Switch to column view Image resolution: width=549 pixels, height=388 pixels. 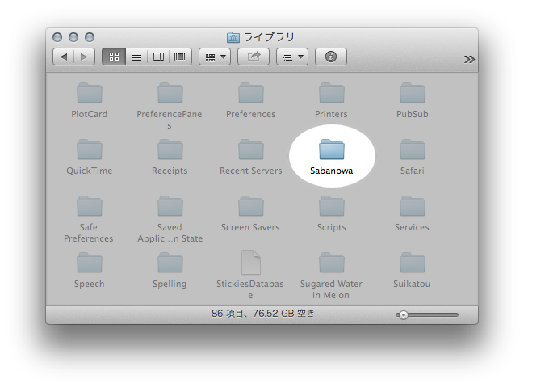click(158, 57)
